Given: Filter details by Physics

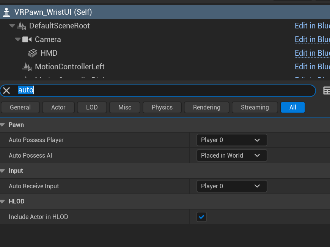Looking at the screenshot, I should click(x=162, y=108).
